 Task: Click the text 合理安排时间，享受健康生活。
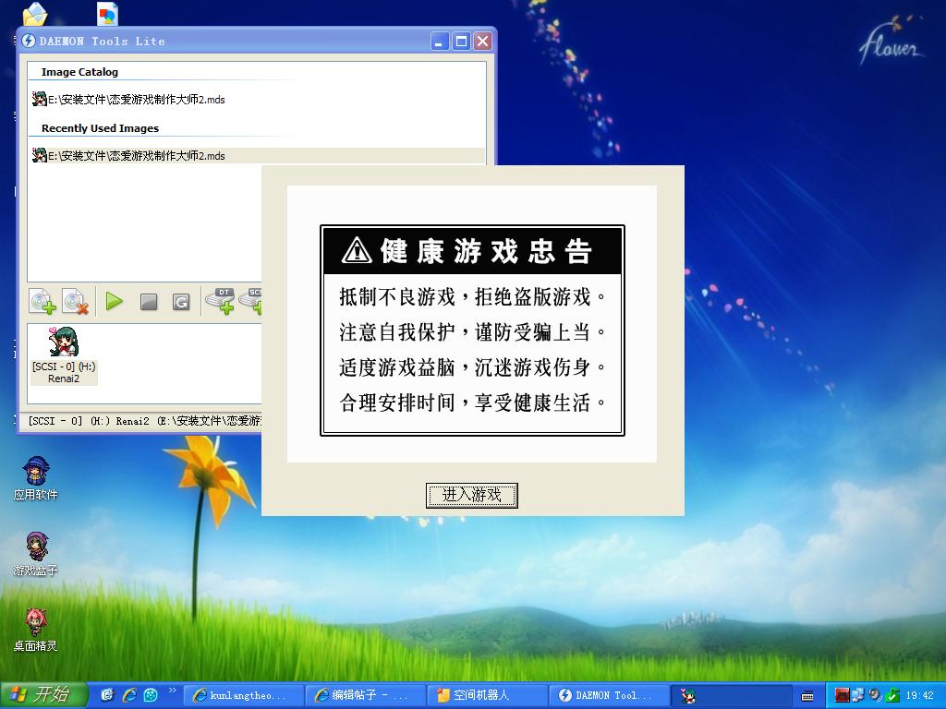[472, 403]
